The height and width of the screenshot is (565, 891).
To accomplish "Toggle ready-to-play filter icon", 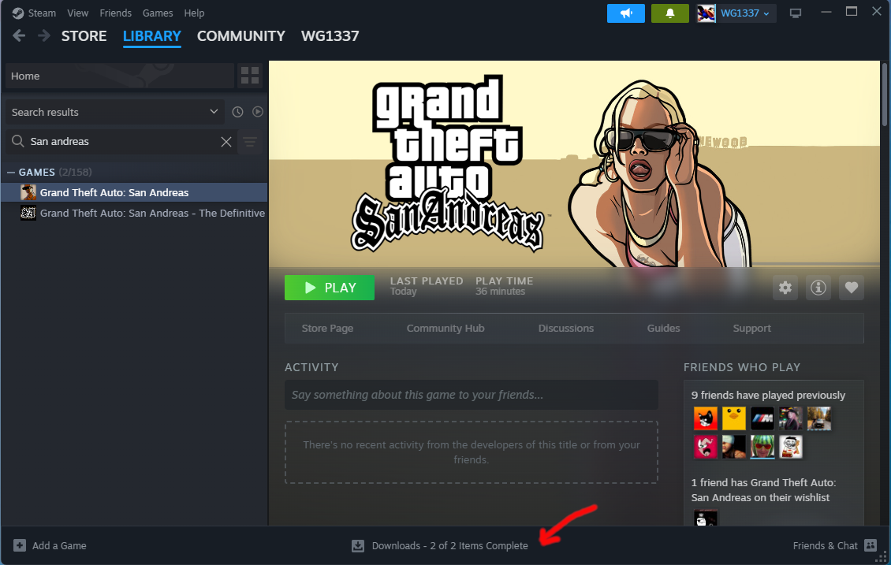I will (257, 112).
